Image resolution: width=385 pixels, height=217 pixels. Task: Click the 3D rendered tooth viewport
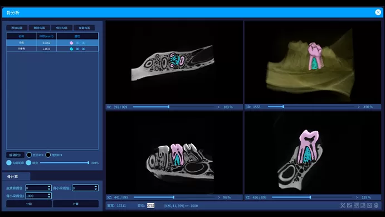313,62
